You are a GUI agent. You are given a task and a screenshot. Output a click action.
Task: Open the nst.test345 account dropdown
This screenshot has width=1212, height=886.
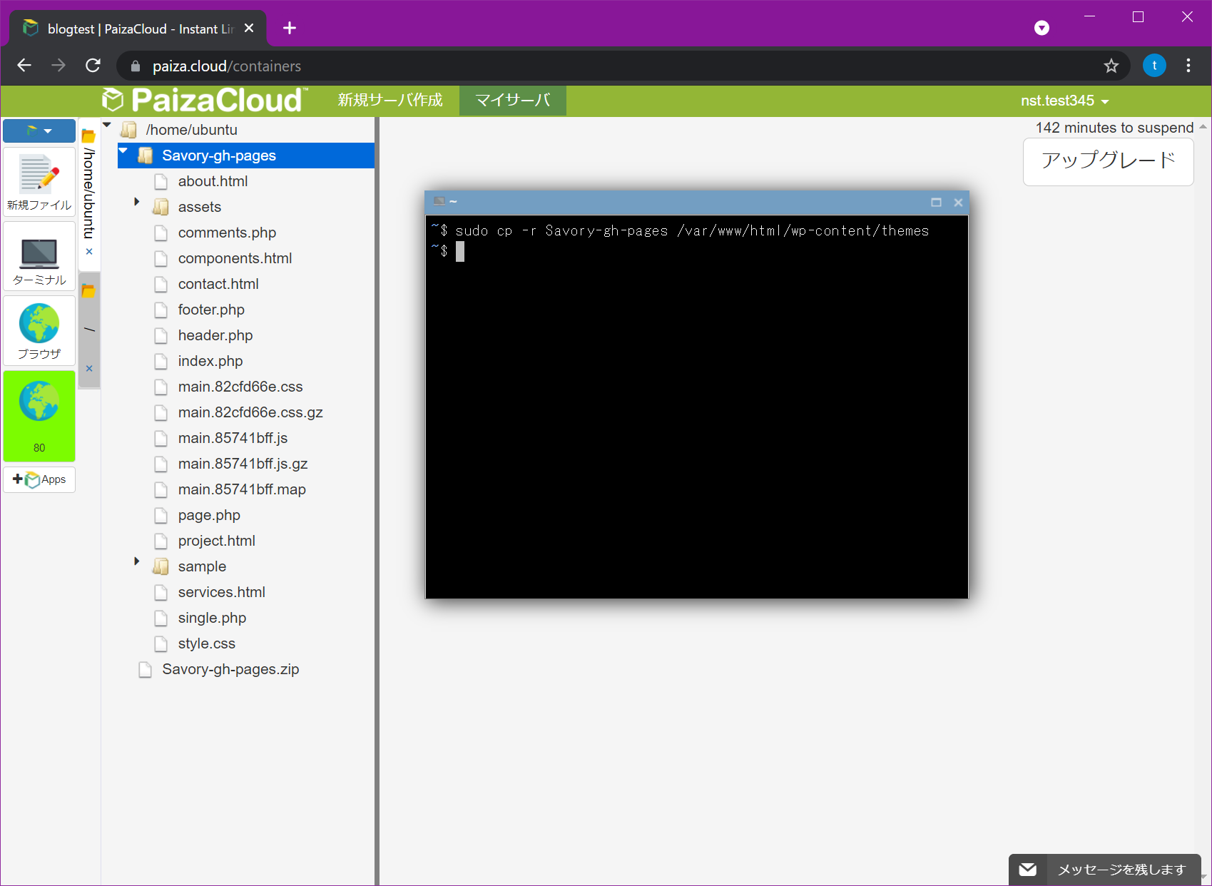pyautogui.click(x=1064, y=101)
